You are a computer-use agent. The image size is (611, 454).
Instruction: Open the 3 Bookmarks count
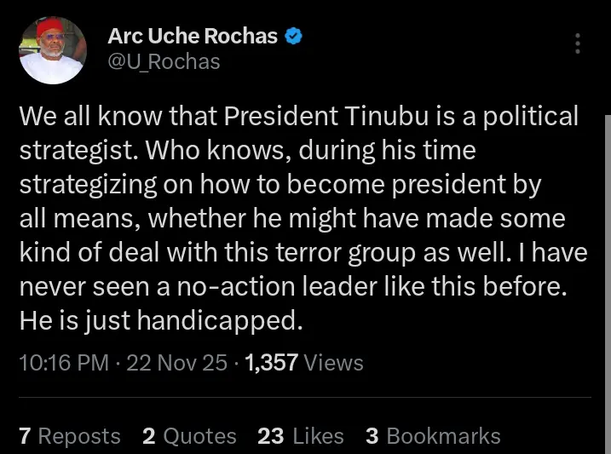click(x=433, y=436)
